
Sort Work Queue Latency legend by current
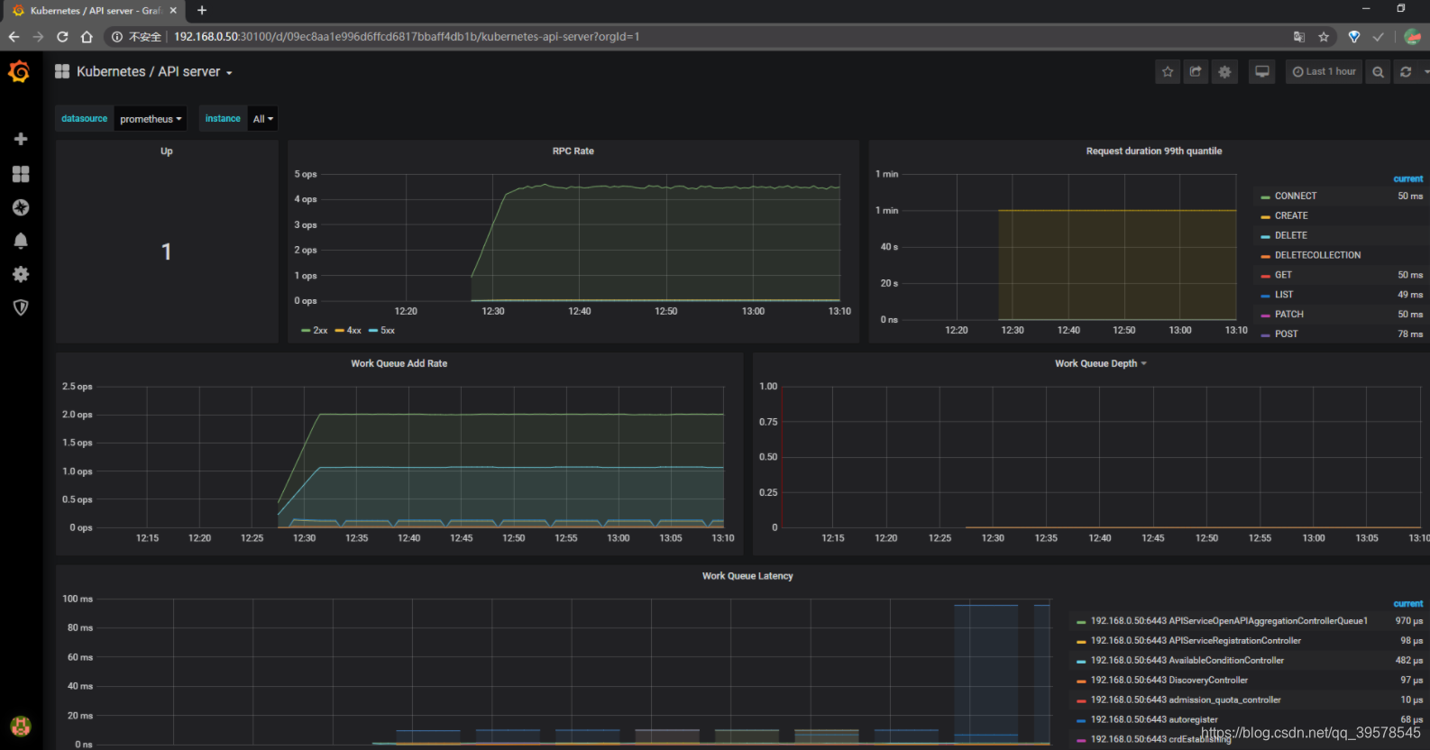(x=1408, y=604)
